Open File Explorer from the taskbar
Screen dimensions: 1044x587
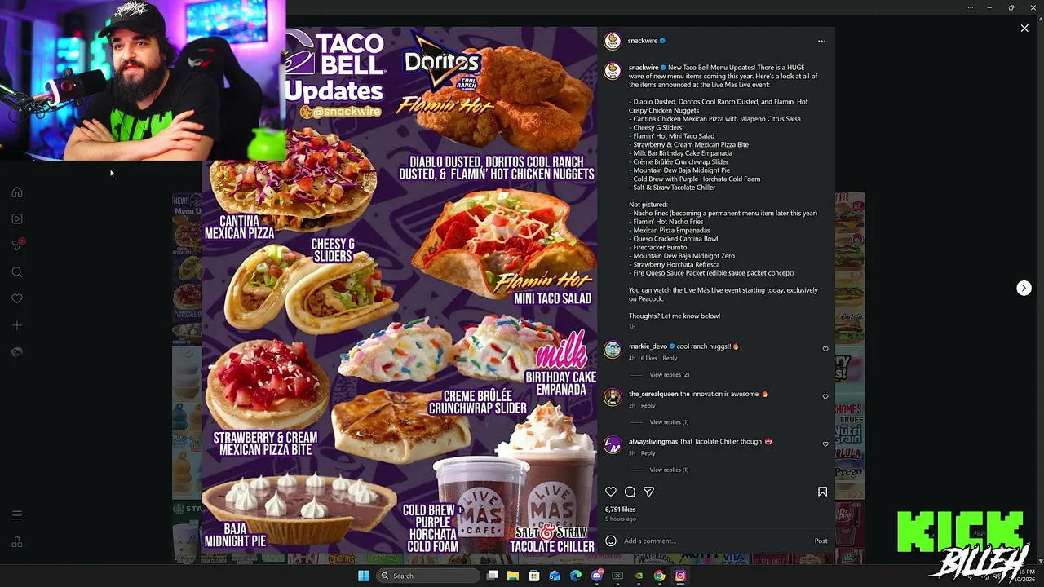click(x=513, y=576)
